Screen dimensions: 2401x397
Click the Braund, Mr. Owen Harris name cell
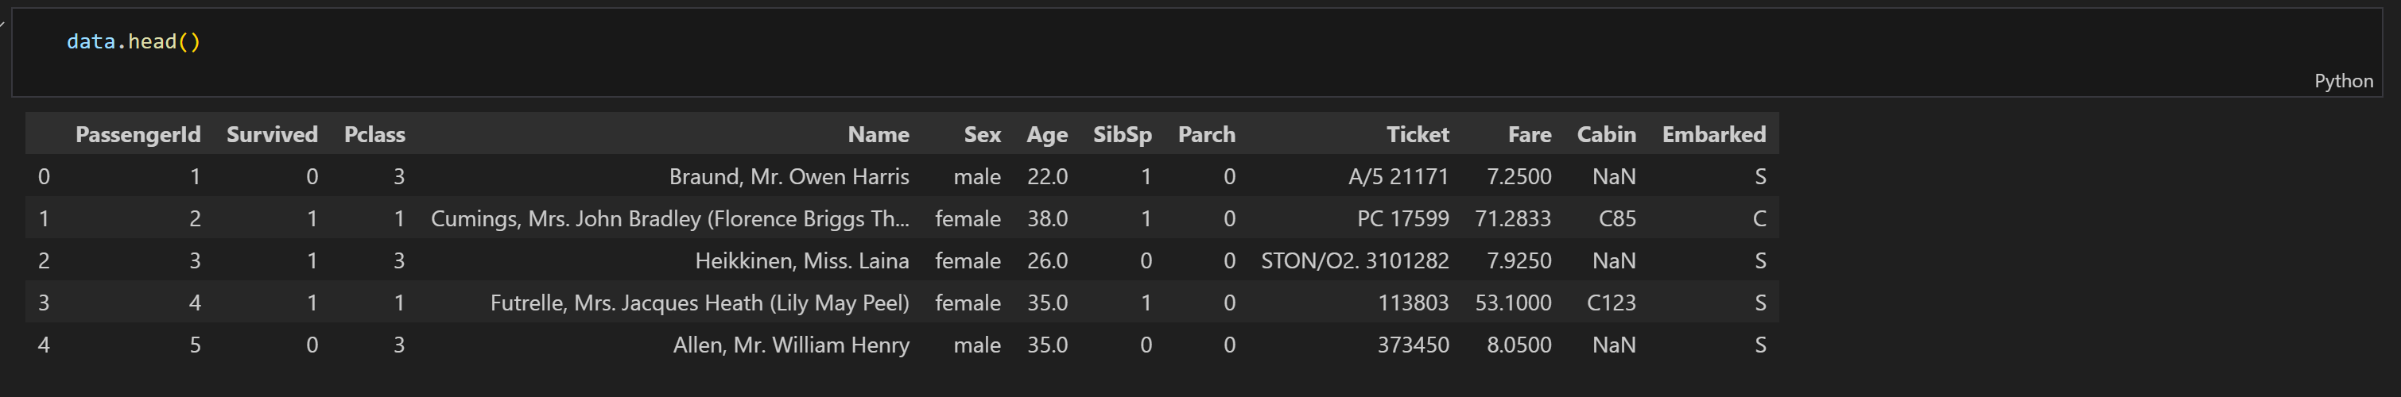point(789,176)
